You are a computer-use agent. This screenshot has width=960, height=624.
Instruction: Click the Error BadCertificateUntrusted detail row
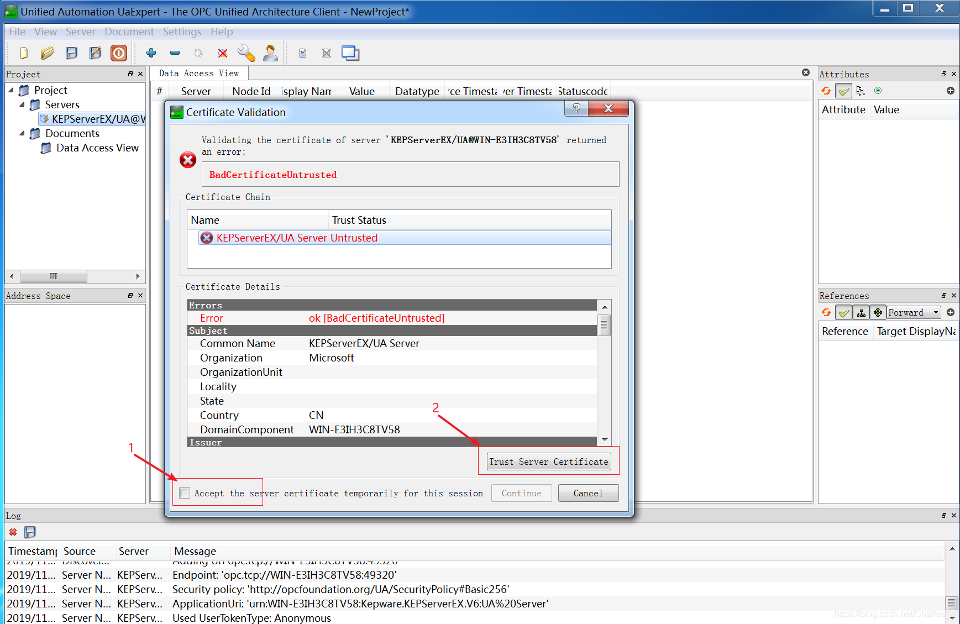click(x=392, y=318)
